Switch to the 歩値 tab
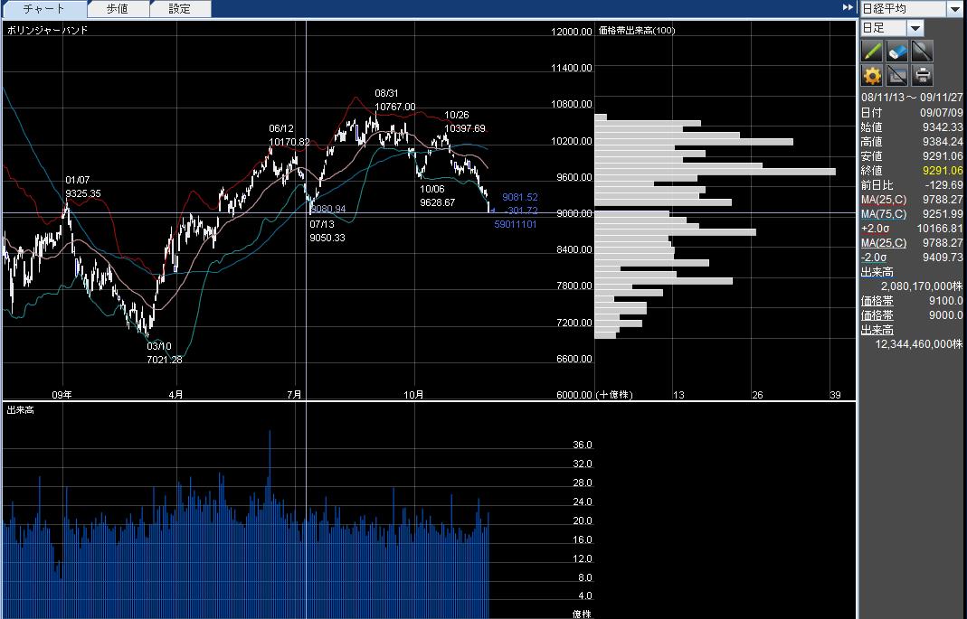Screen dimensions: 967x619 118,9
